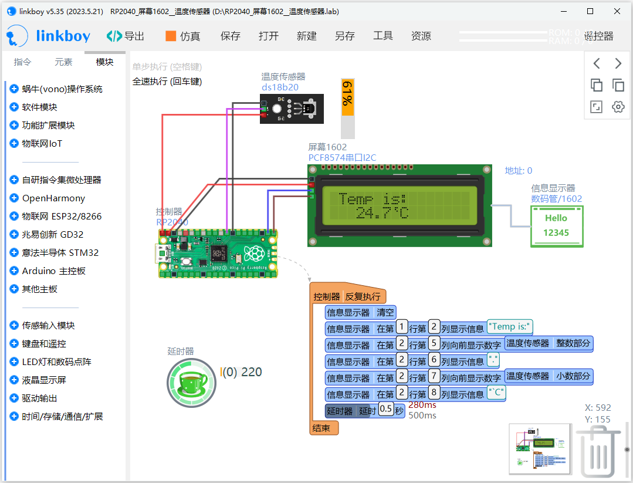
Task: Click the 仿真 simulation button
Action: (x=182, y=36)
